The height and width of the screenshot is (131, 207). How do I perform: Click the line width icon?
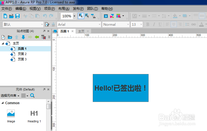(x=144, y=16)
